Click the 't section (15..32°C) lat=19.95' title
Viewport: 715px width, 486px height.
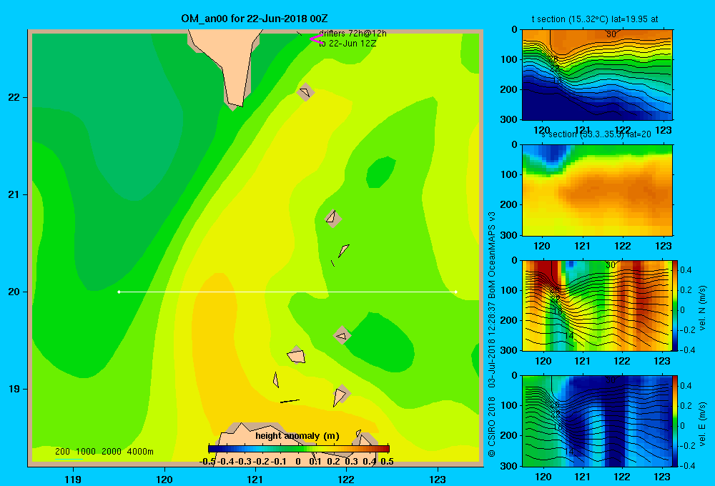click(x=595, y=19)
